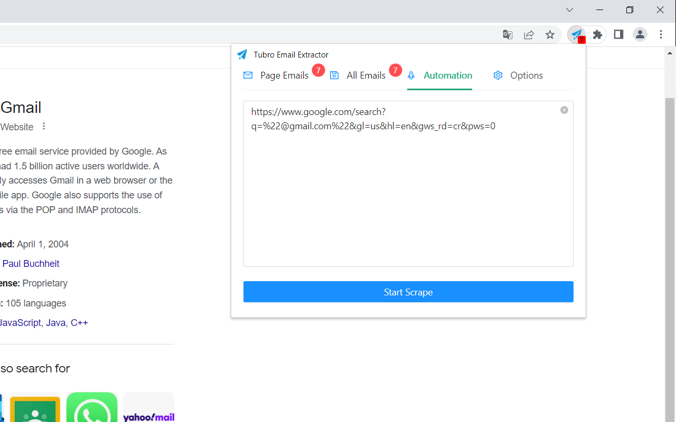This screenshot has width=676, height=422.
Task: Open the Gmail panel three-dot options
Action: point(44,127)
